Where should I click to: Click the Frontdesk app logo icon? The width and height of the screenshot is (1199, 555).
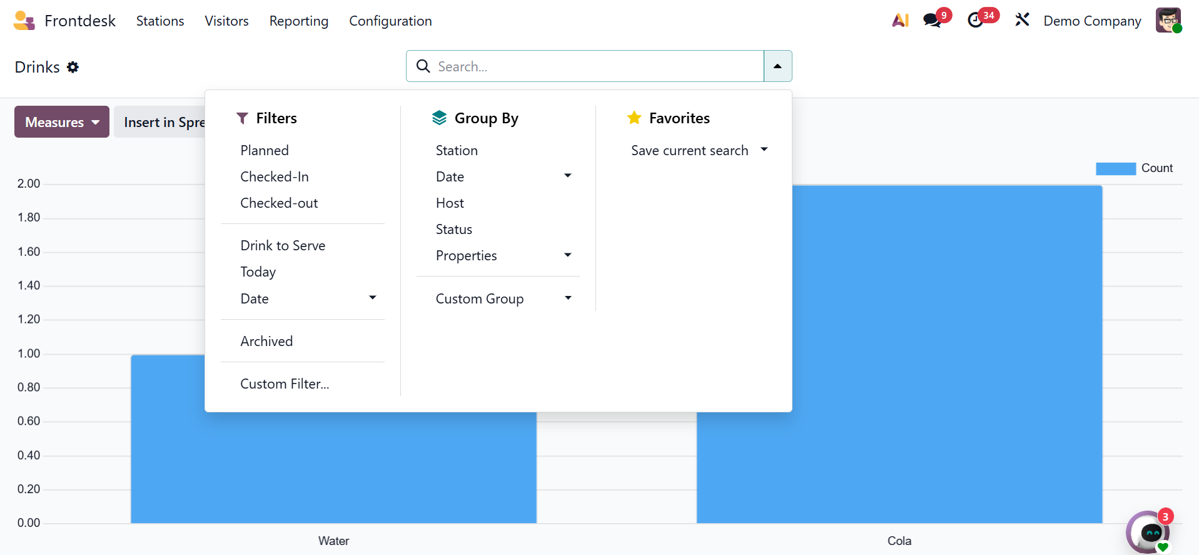[x=24, y=21]
